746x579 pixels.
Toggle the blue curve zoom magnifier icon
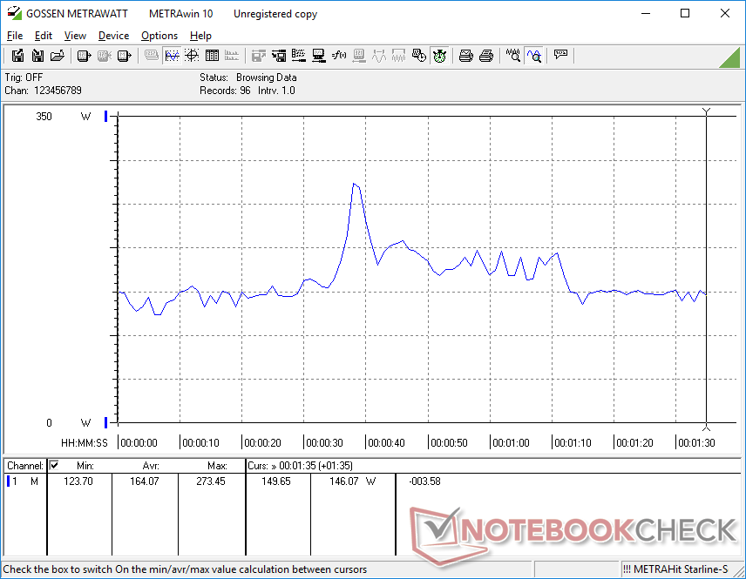[533, 56]
